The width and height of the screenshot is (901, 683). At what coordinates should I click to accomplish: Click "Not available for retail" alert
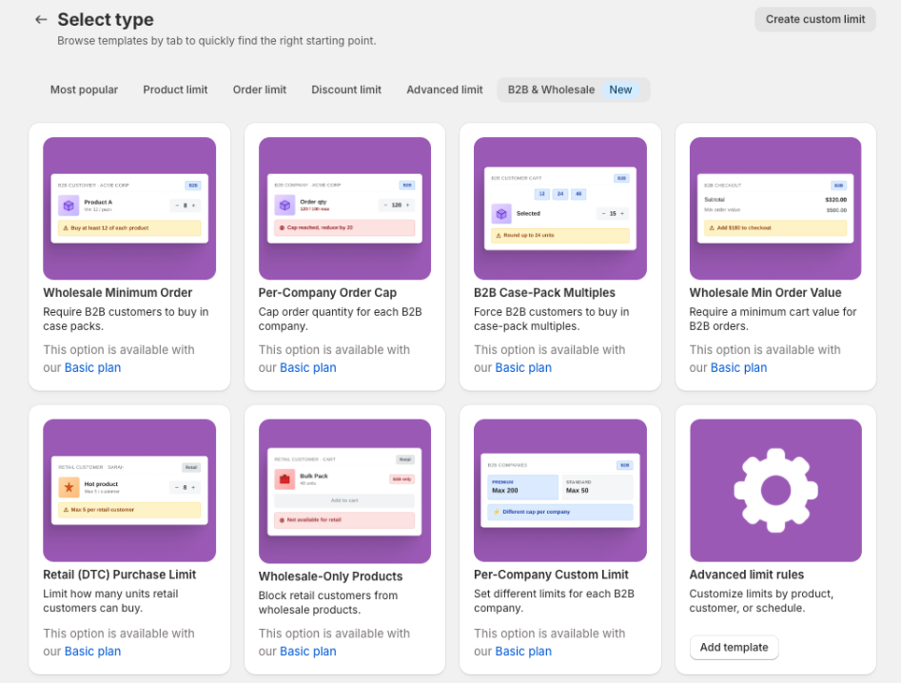click(x=344, y=520)
